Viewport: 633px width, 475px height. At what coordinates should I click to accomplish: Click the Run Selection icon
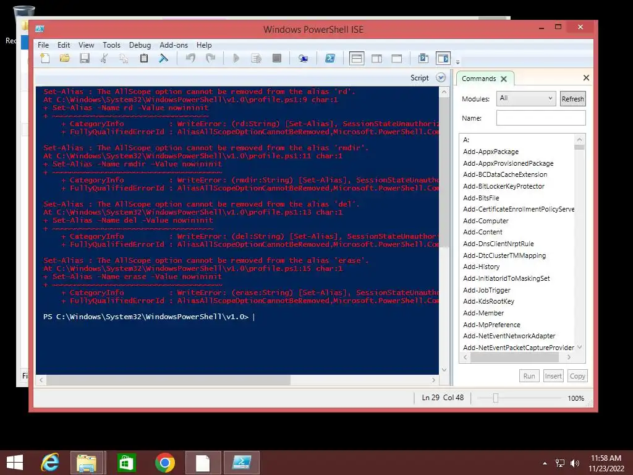257,59
